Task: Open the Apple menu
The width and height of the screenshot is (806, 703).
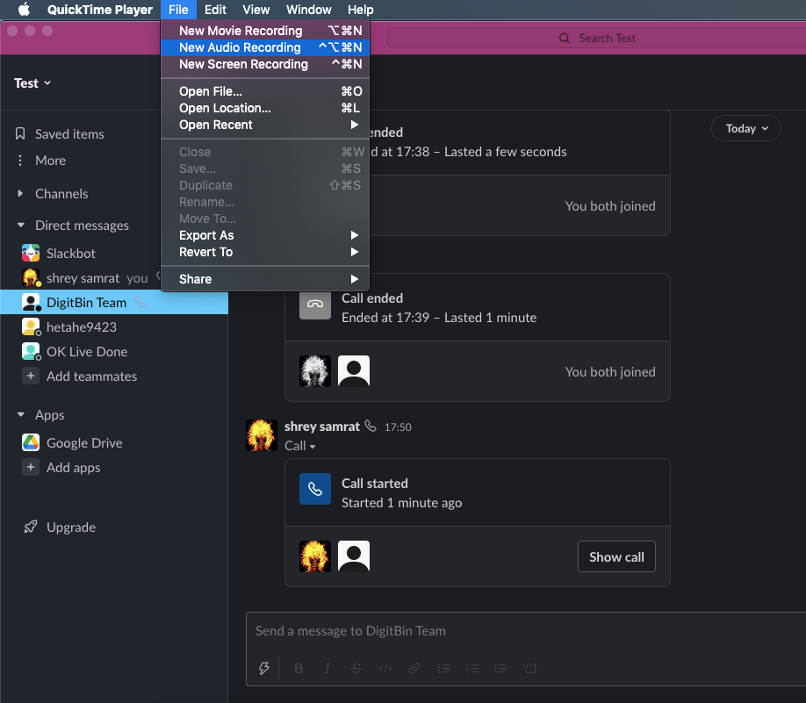Action: tap(24, 10)
